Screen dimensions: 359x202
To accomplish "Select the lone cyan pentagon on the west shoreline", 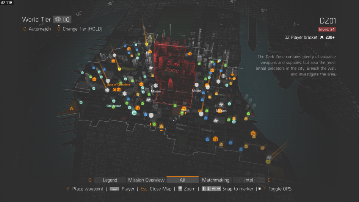I will (x=81, y=102).
